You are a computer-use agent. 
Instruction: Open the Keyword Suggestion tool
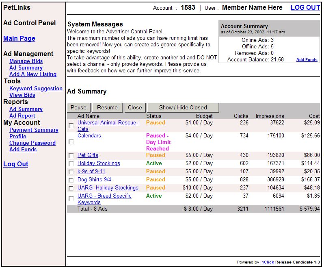pyautogui.click(x=36, y=88)
